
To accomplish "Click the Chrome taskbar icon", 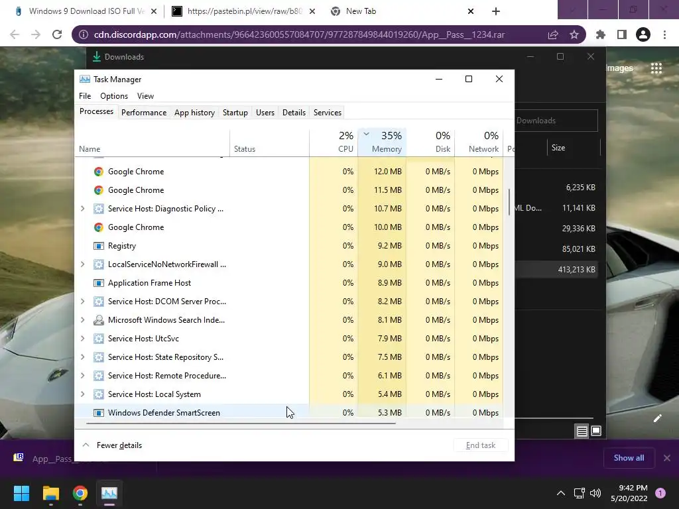I will click(80, 493).
